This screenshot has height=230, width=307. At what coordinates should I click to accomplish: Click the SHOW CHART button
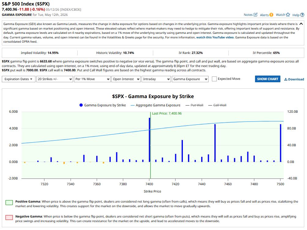(x=268, y=79)
